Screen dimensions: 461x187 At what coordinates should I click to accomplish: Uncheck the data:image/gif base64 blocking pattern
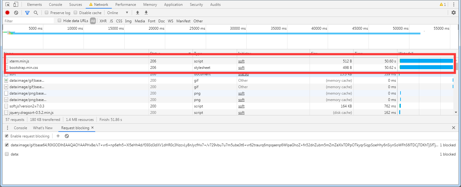pyautogui.click(x=7, y=145)
